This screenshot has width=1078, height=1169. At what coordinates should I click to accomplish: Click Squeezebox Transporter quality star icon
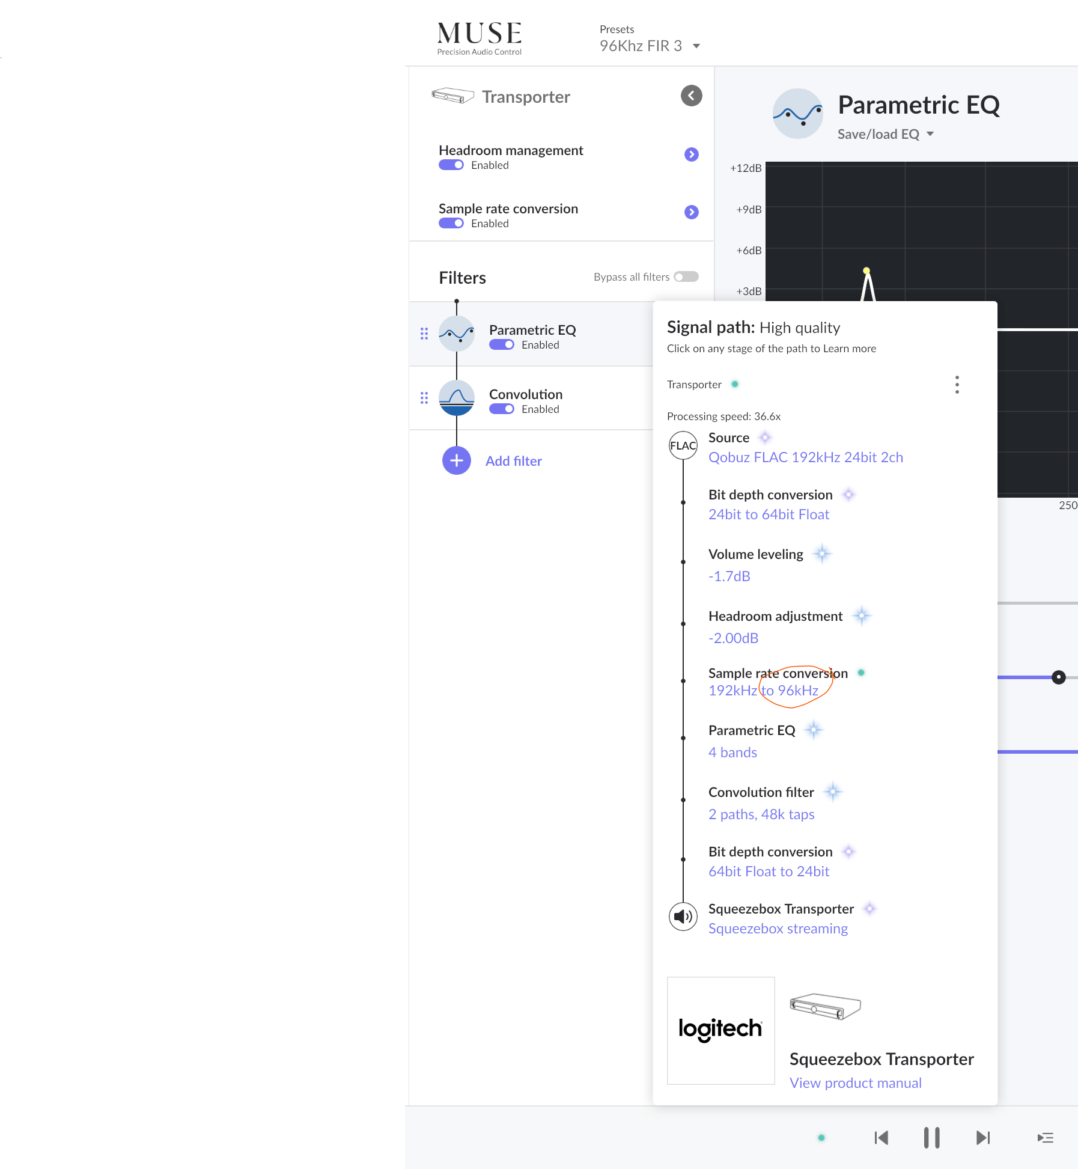point(869,909)
